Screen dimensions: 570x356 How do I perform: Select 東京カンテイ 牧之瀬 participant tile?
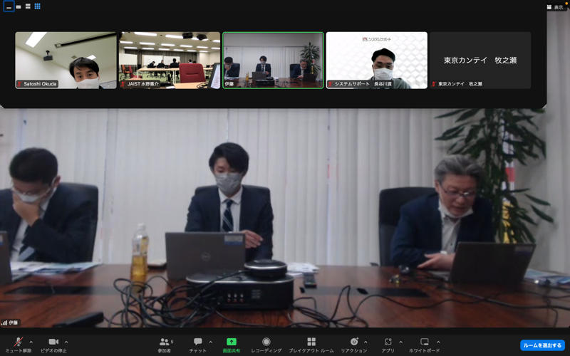pyautogui.click(x=480, y=61)
